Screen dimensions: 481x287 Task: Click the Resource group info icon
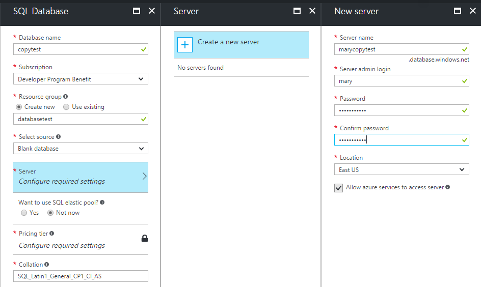[65, 97]
